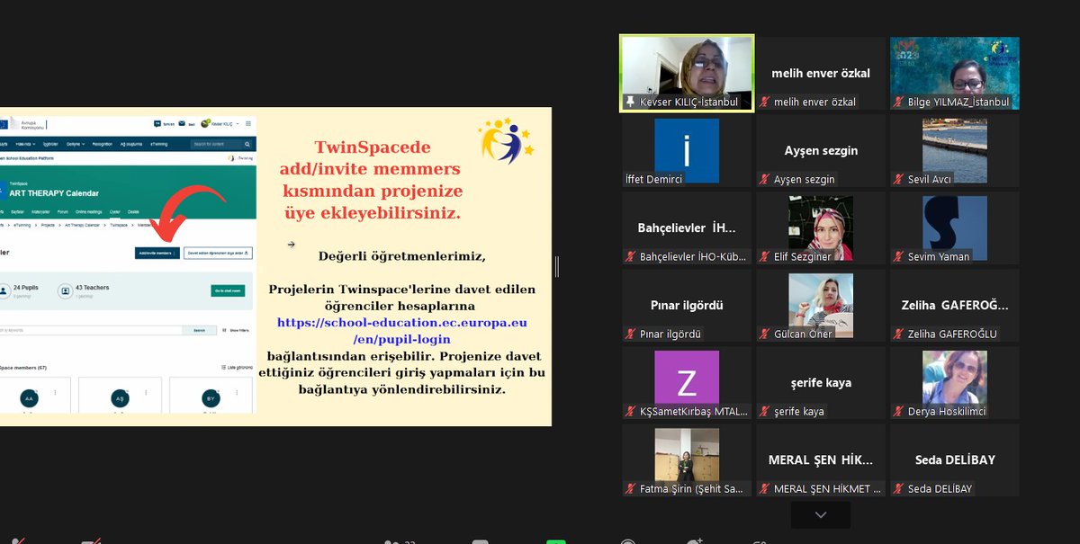1080x544 pixels.
Task: Select Fatma Şirin participant tile
Action: click(x=687, y=460)
